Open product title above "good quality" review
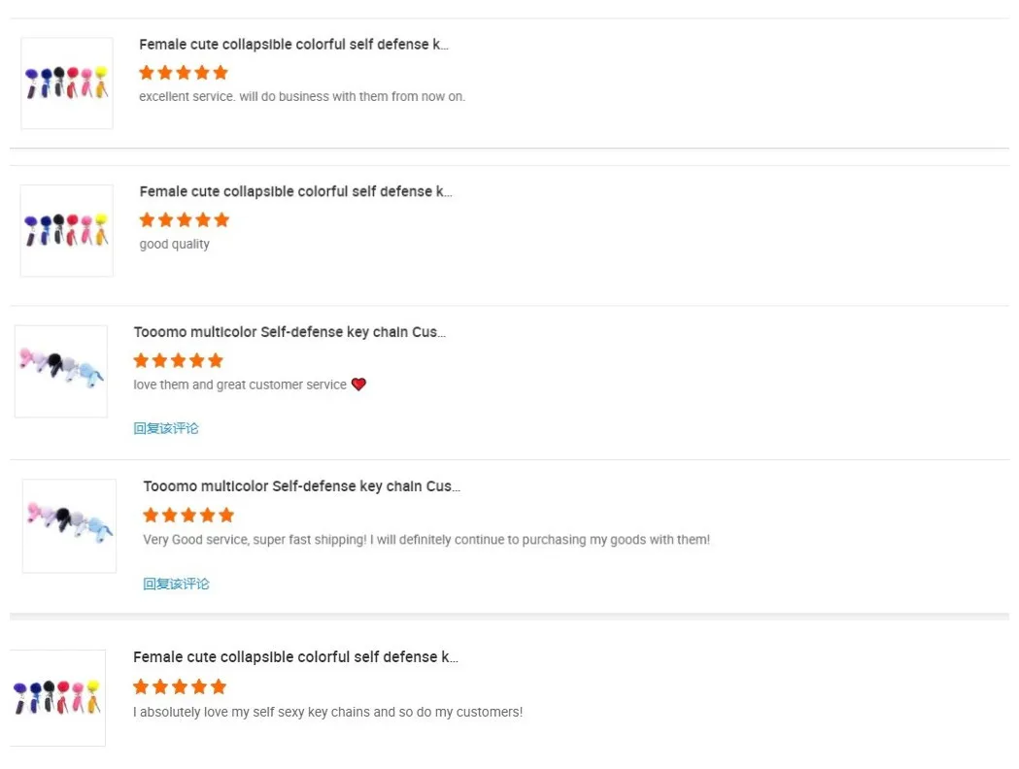This screenshot has height=769, width=1019. [295, 192]
